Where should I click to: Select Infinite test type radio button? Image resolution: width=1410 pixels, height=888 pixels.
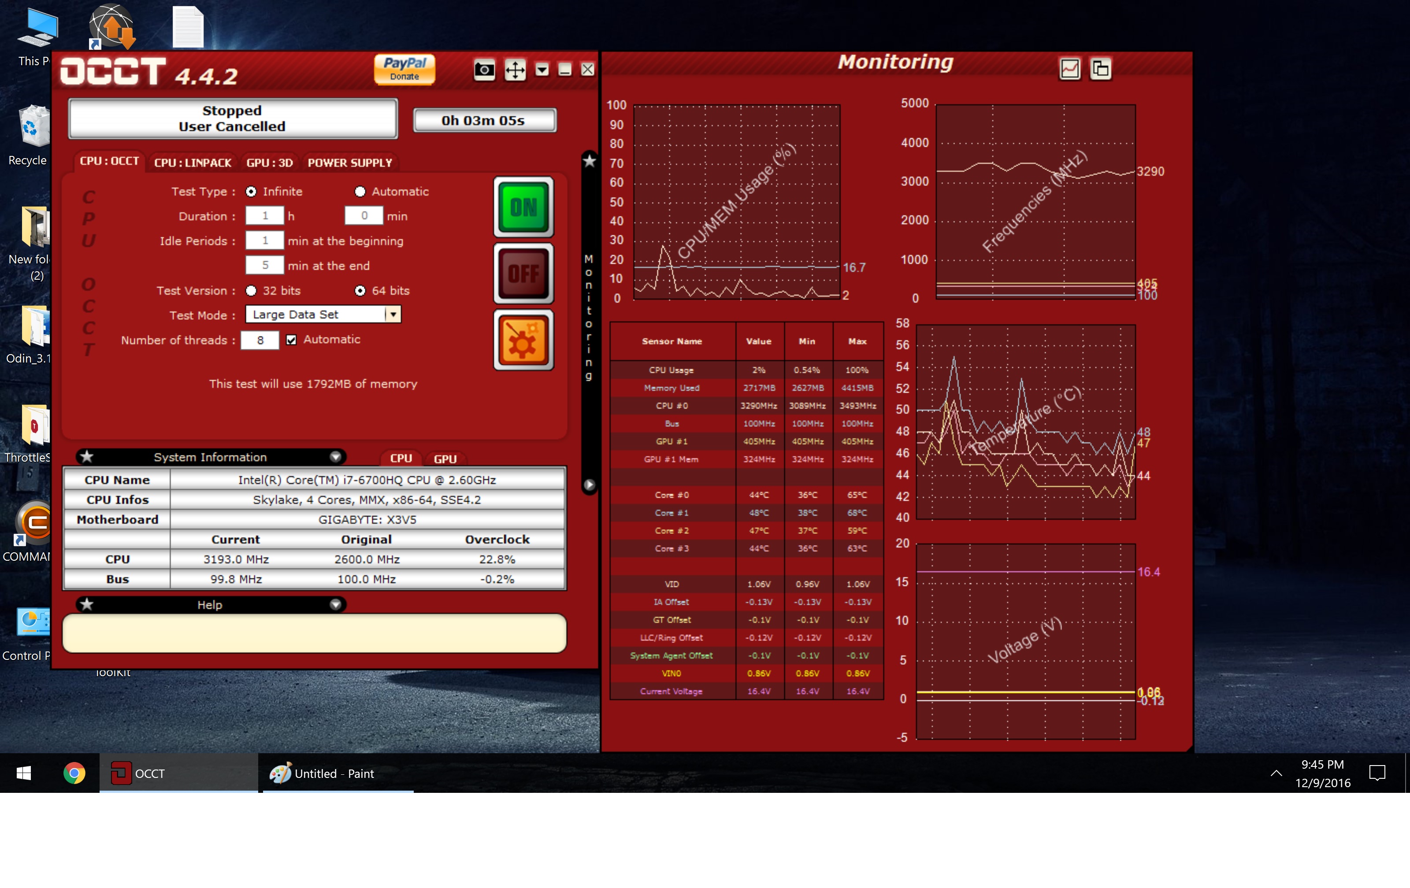tap(251, 192)
